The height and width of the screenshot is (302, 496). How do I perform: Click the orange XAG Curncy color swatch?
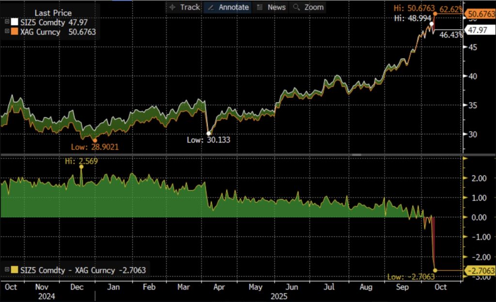click(14, 32)
